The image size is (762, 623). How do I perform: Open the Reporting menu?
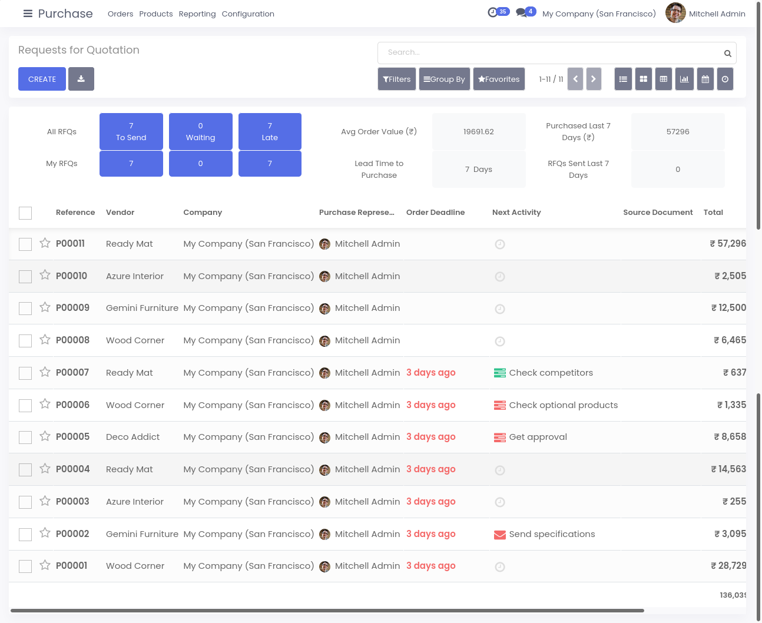point(197,14)
